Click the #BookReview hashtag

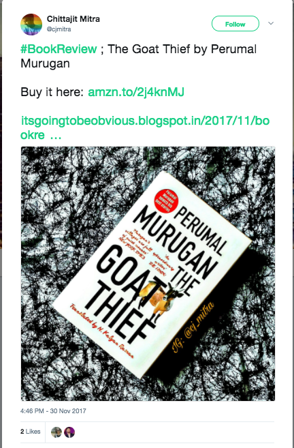[x=59, y=49]
